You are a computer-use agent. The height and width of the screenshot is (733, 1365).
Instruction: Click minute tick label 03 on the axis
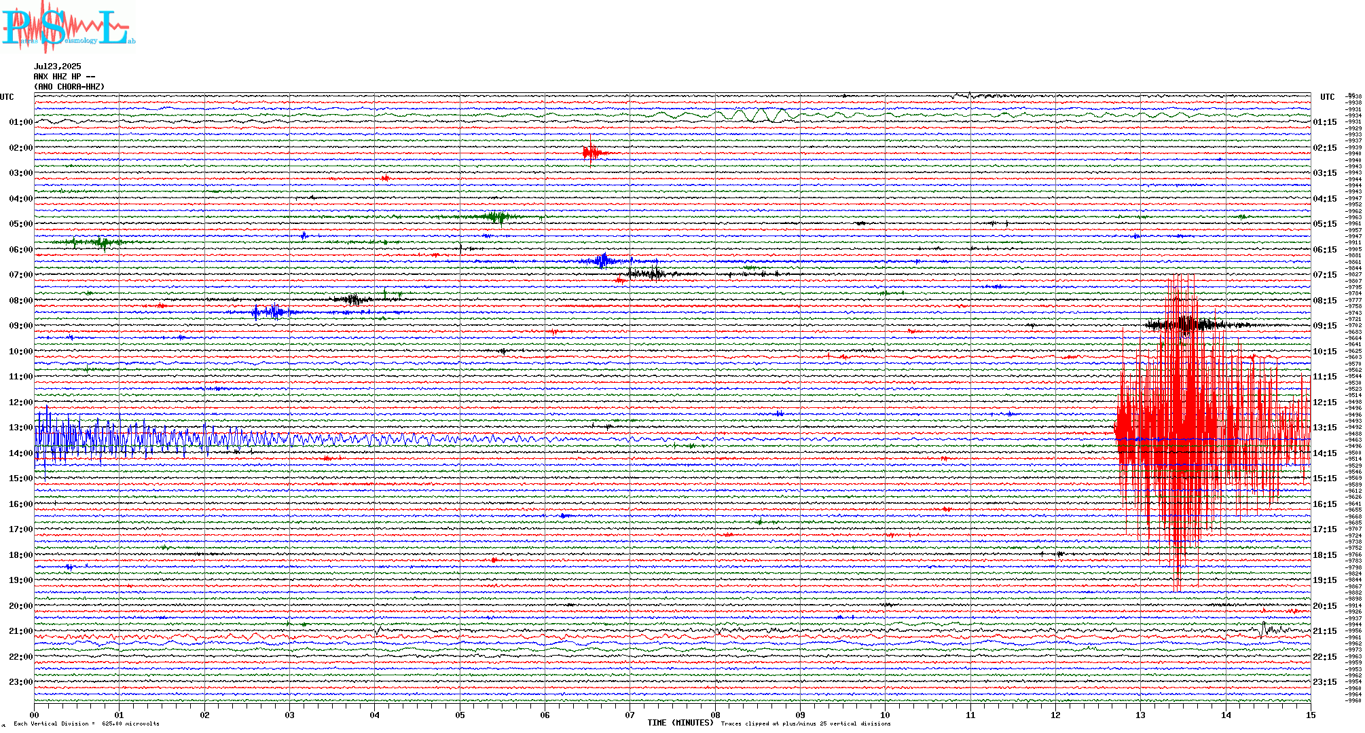click(x=290, y=715)
